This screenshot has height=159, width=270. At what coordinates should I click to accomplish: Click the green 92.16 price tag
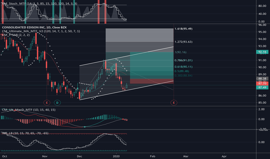(262, 52)
